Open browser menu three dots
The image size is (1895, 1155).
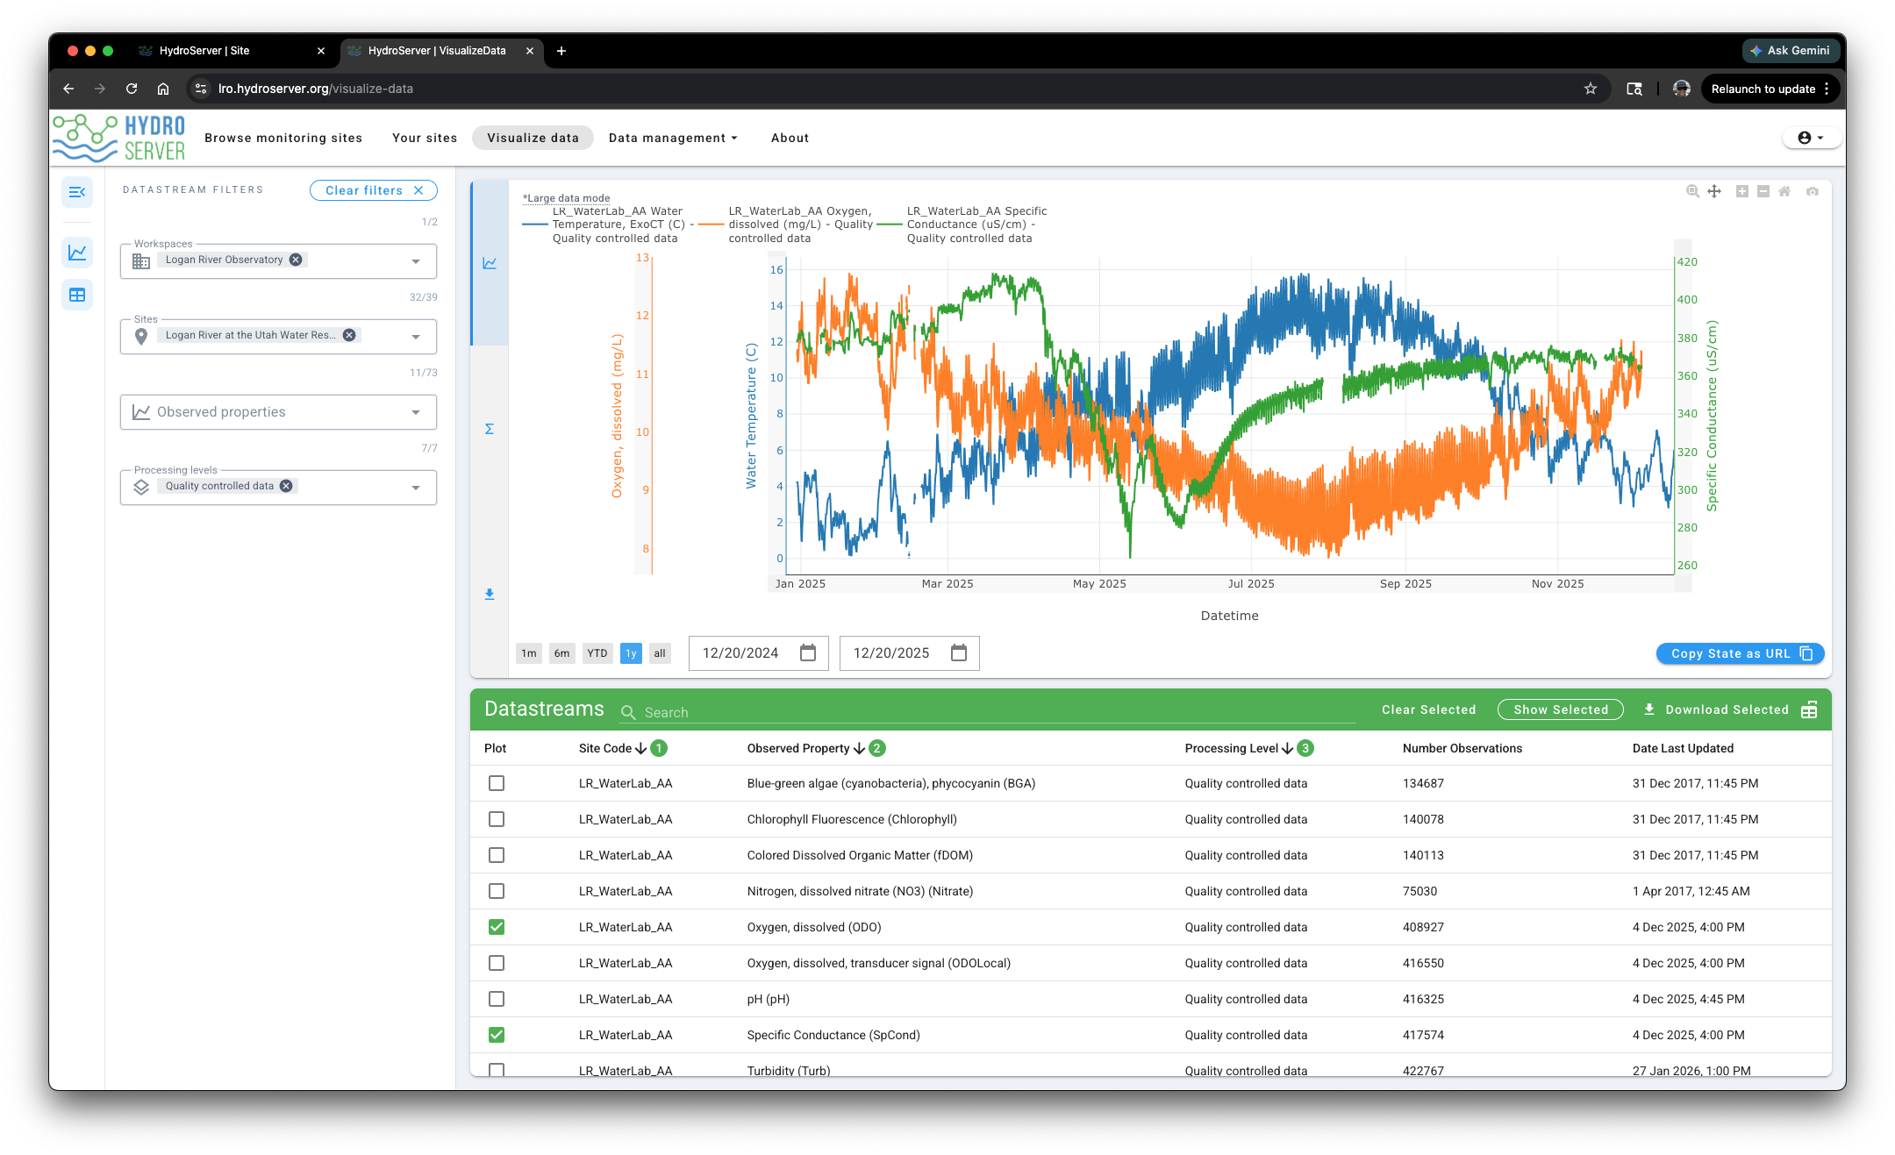(x=1827, y=89)
